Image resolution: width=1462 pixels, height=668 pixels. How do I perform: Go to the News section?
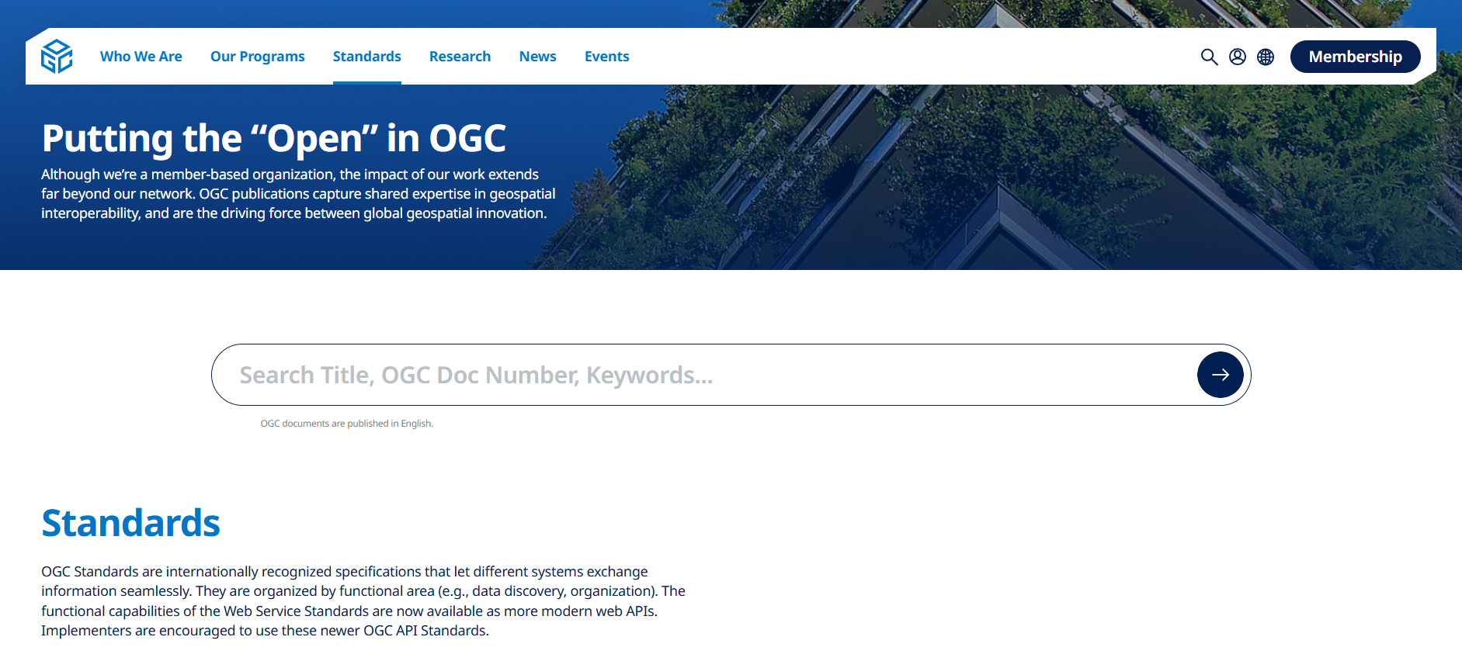(538, 57)
